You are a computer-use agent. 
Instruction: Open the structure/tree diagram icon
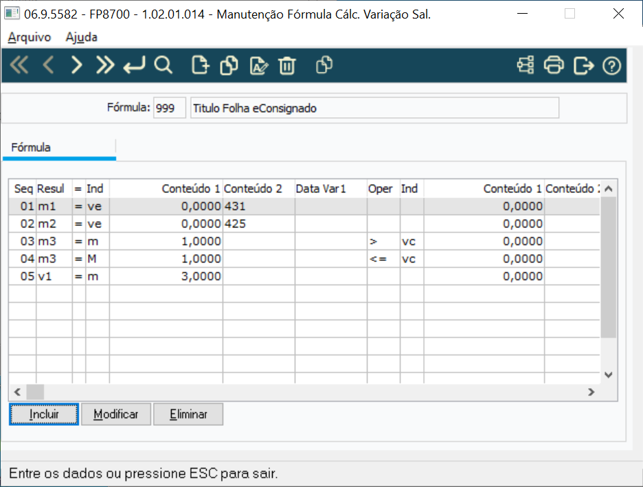[x=526, y=65]
